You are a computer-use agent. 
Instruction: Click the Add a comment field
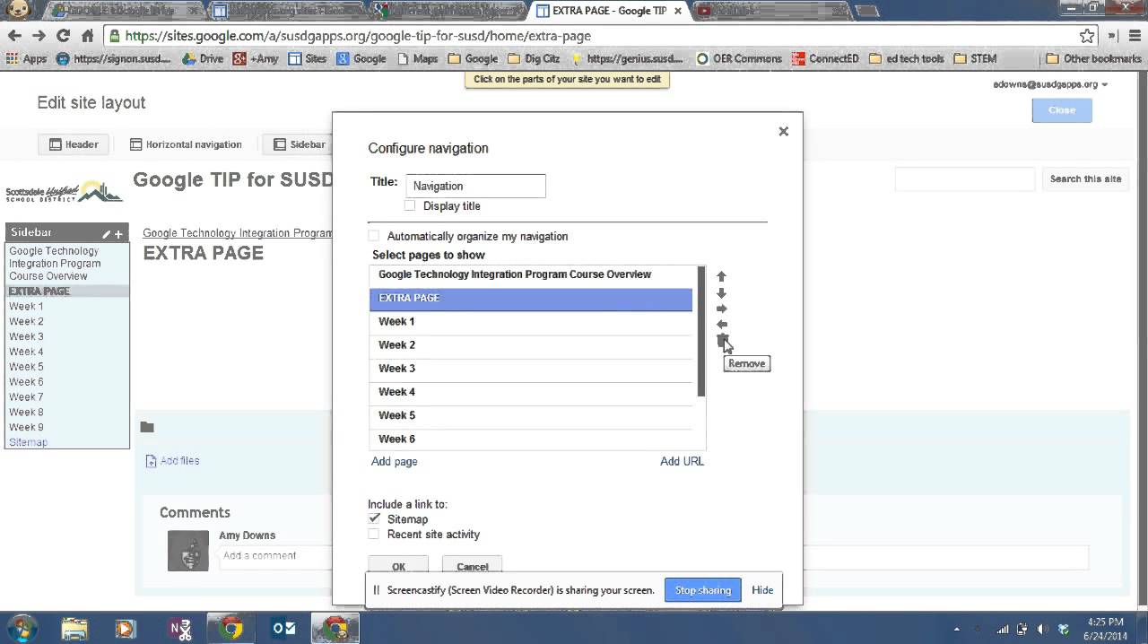653,555
